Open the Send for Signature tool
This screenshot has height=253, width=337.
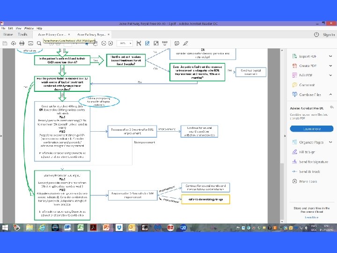click(x=314, y=162)
